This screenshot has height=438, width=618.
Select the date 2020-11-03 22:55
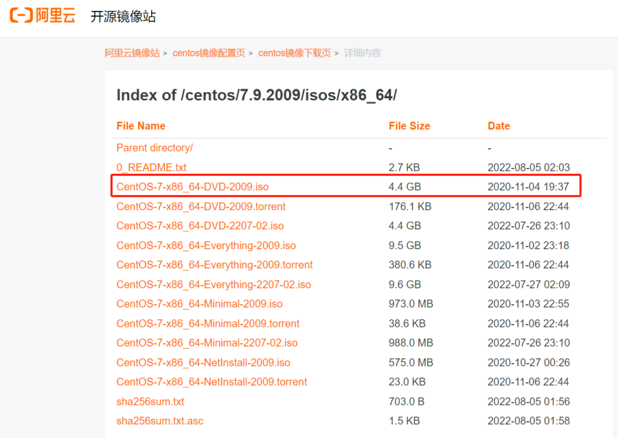528,303
